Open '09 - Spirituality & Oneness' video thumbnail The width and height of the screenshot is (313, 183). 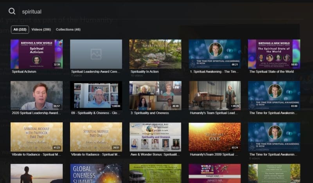click(x=96, y=95)
